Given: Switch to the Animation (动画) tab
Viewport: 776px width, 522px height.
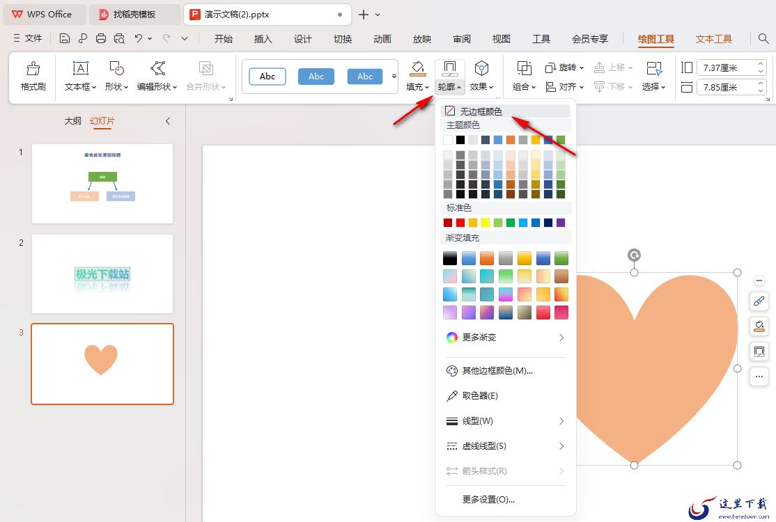Looking at the screenshot, I should tap(382, 39).
